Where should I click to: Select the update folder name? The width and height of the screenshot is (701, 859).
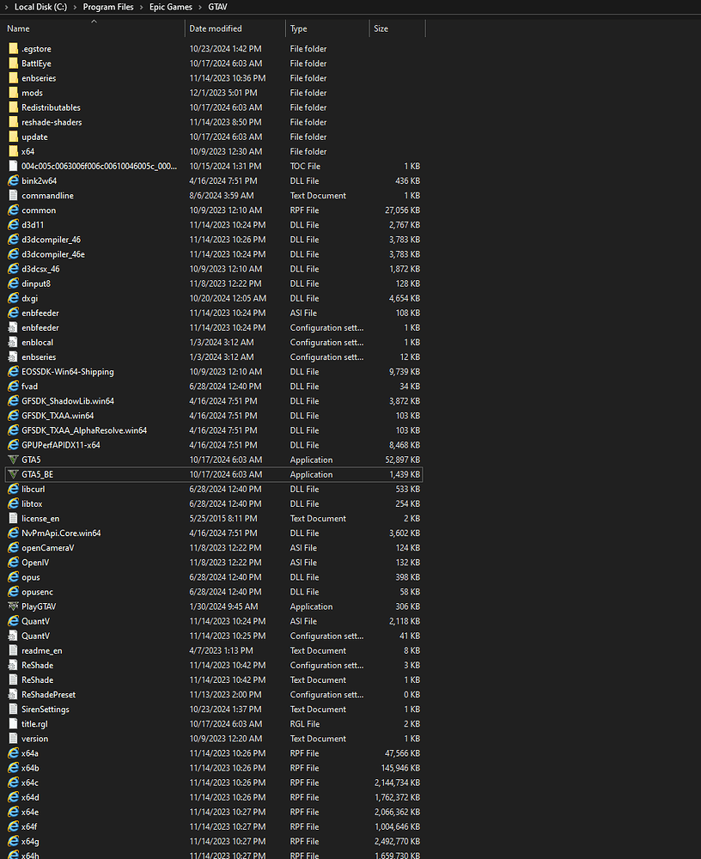click(34, 137)
